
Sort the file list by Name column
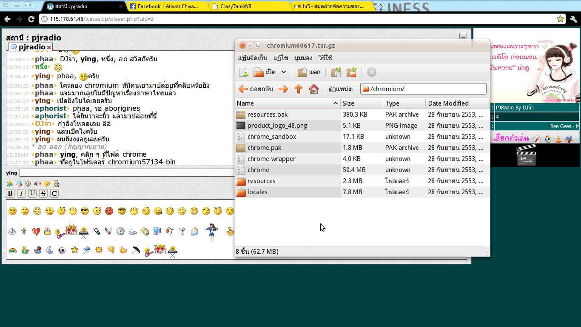pyautogui.click(x=288, y=103)
